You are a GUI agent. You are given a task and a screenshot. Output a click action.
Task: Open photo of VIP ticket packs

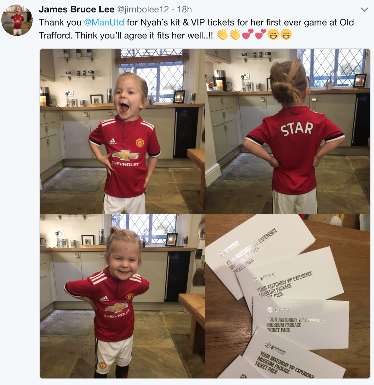pyautogui.click(x=287, y=296)
